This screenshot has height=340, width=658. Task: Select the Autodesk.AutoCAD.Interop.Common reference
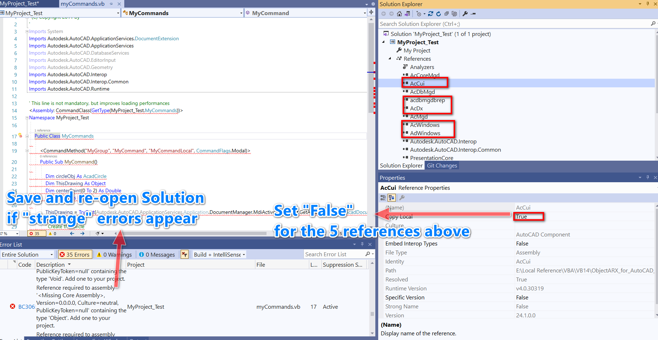coord(455,150)
